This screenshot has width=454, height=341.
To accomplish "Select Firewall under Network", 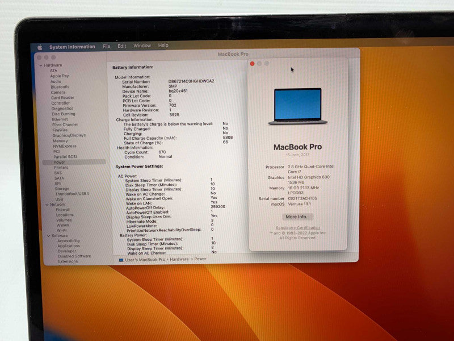I will click(x=63, y=209).
